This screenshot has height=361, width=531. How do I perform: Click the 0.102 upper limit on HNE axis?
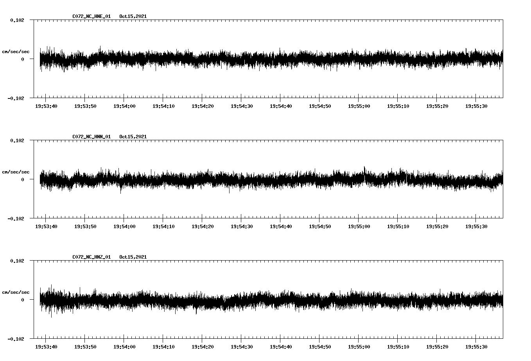[17, 20]
